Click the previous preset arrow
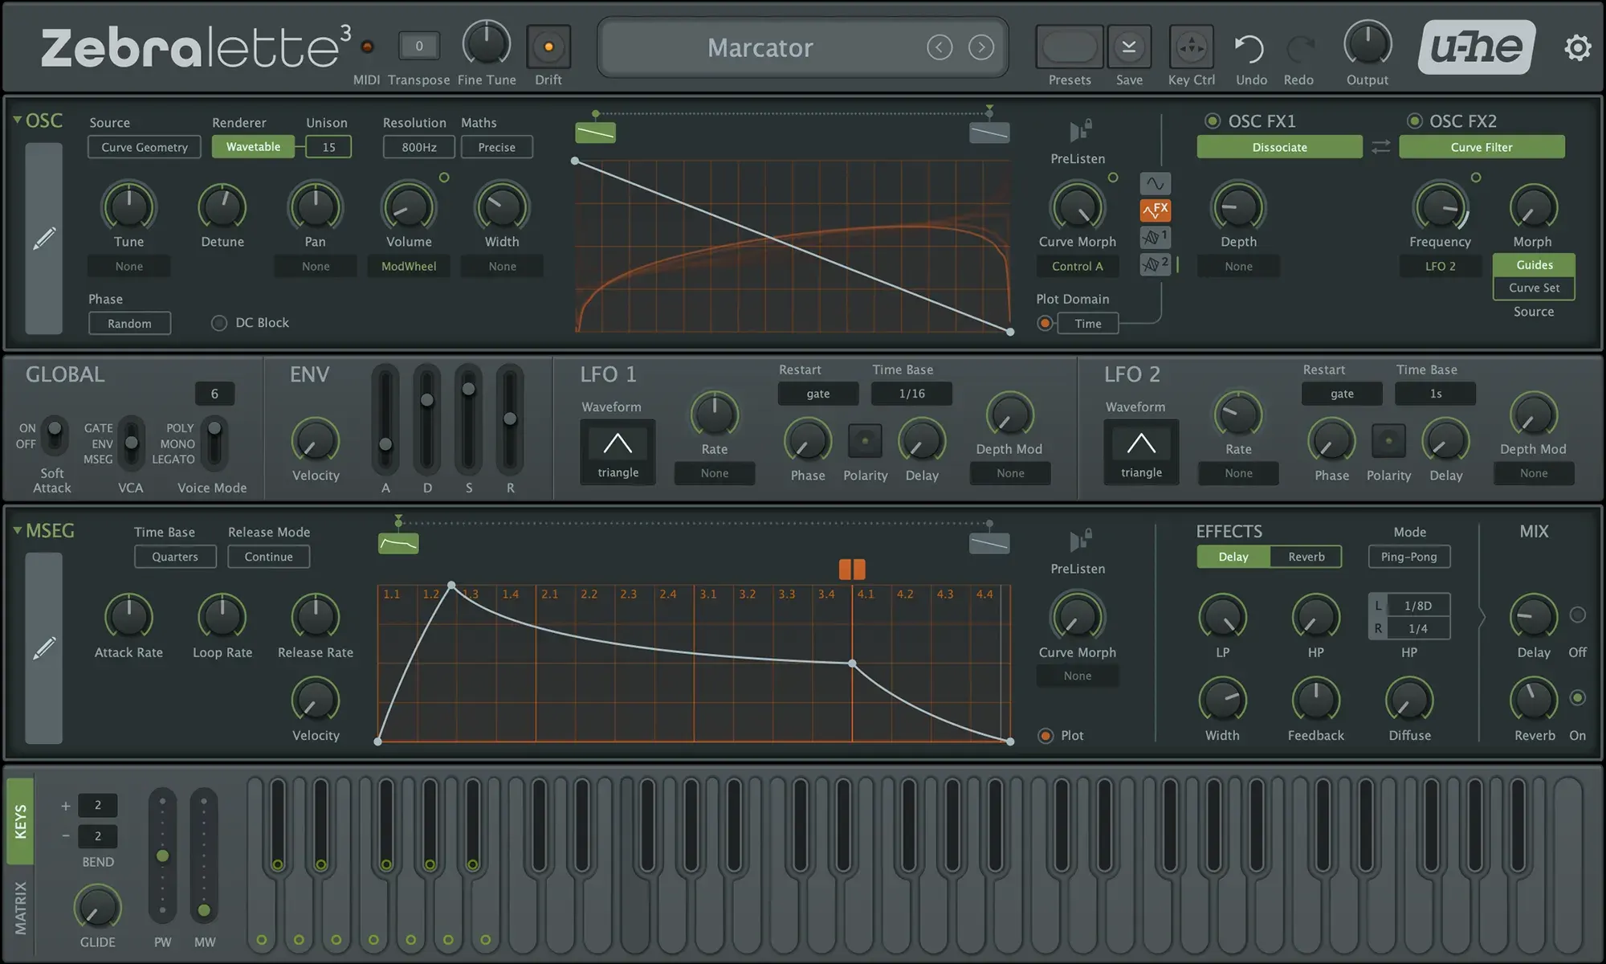Screen dimensions: 1606x964 (x=940, y=47)
